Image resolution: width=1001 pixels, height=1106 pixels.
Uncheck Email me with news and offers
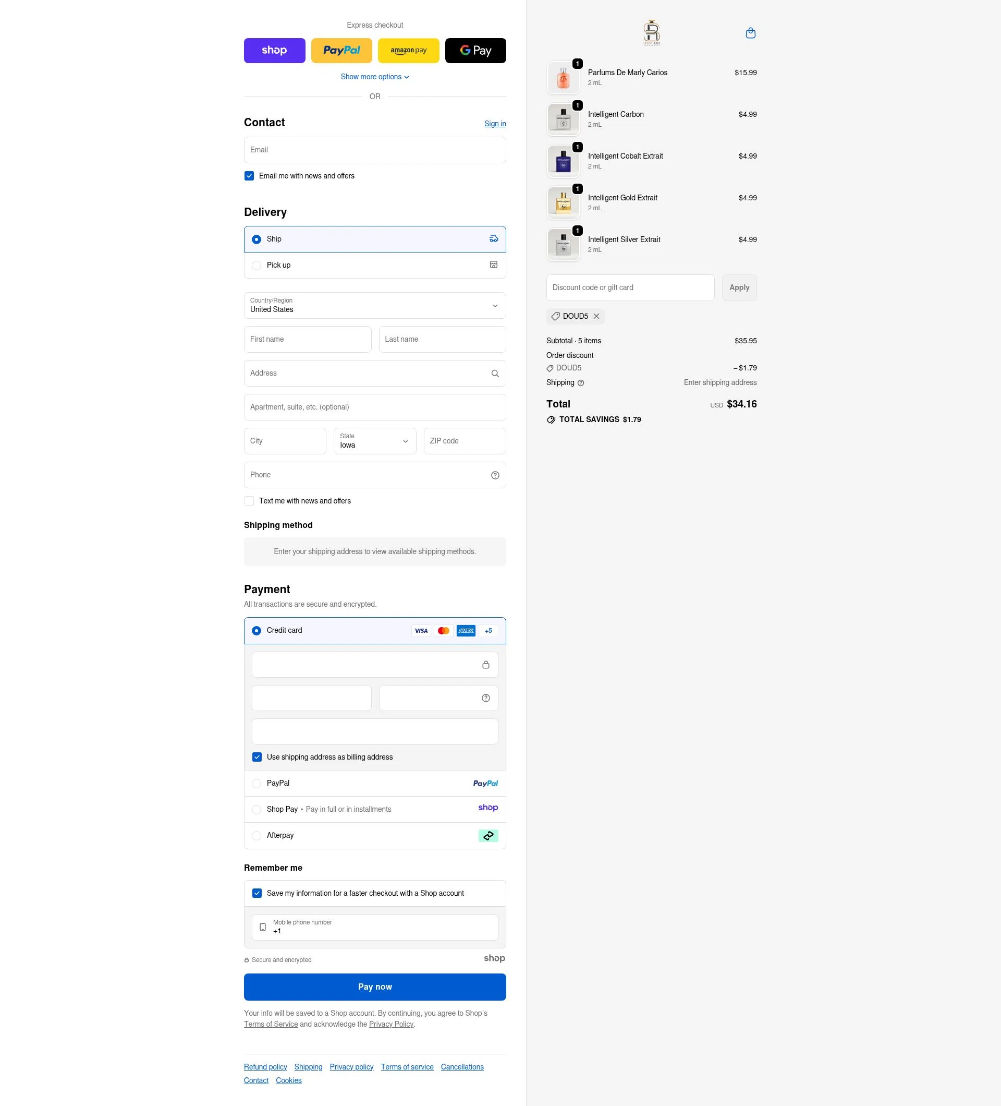(249, 176)
